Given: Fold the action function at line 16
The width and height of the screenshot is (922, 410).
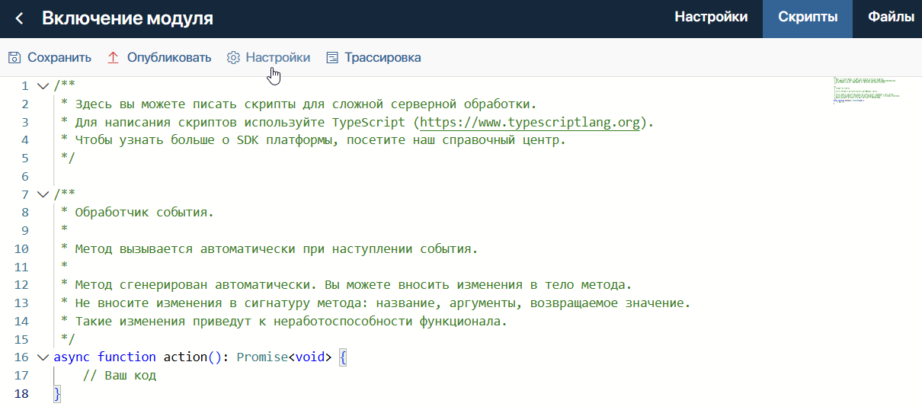Looking at the screenshot, I should coord(43,357).
